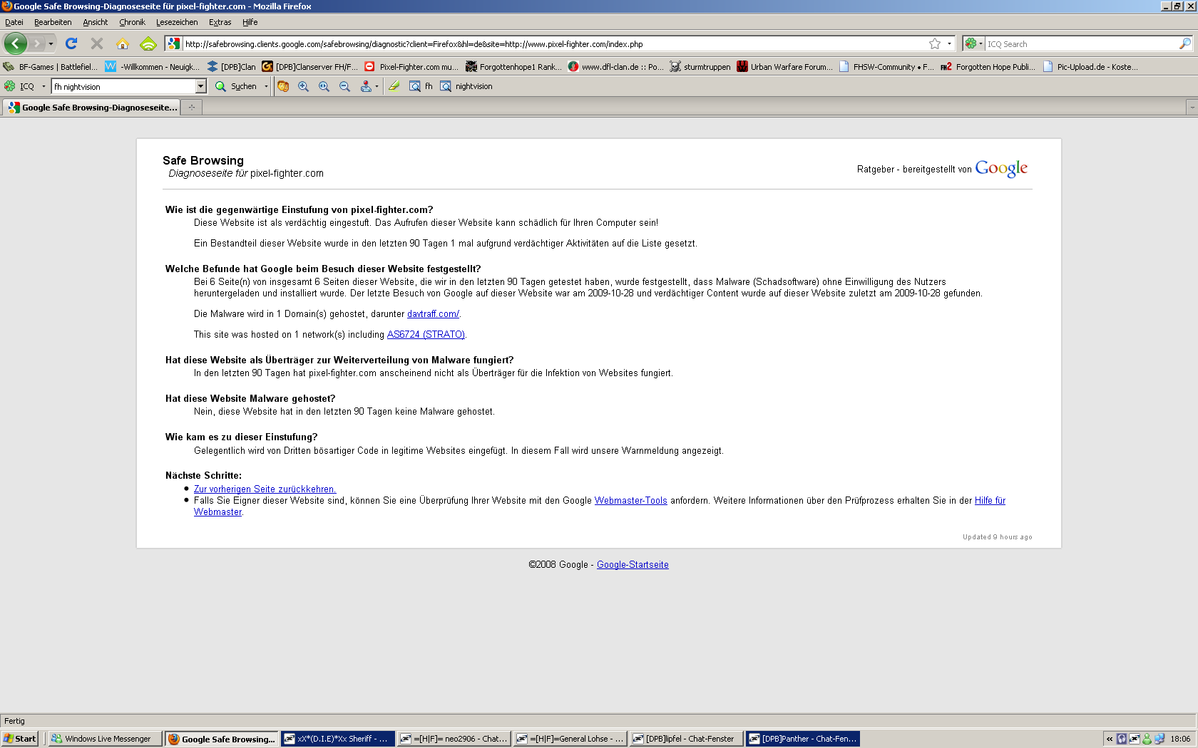The width and height of the screenshot is (1198, 748).
Task: Open the Forgottenhope1 Rank bookmark
Action: pyautogui.click(x=513, y=66)
